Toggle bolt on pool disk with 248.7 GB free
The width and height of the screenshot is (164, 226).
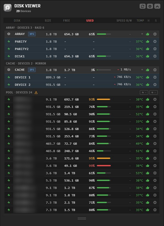point(9,151)
